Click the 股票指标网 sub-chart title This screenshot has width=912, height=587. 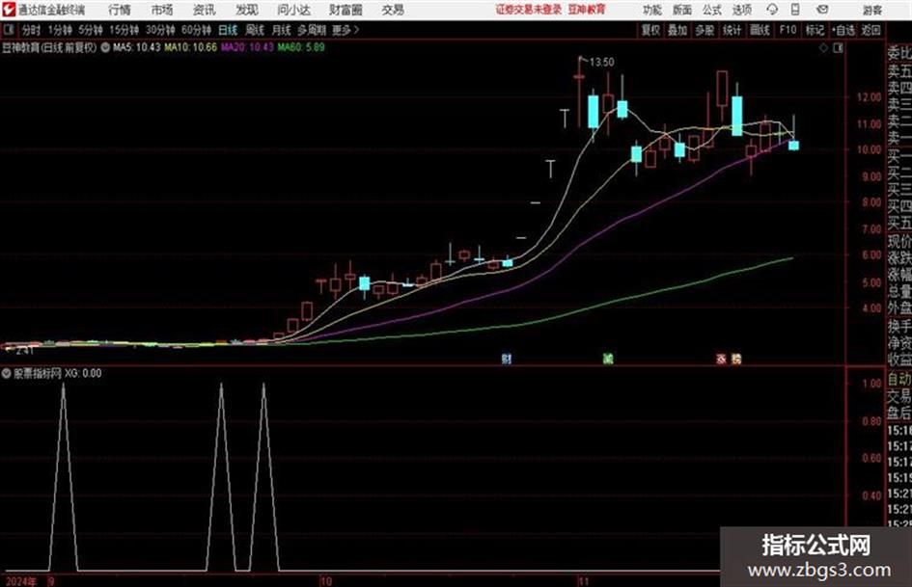coord(38,373)
